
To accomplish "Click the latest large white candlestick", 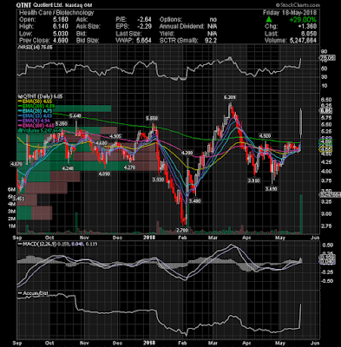I will [x=301, y=123].
